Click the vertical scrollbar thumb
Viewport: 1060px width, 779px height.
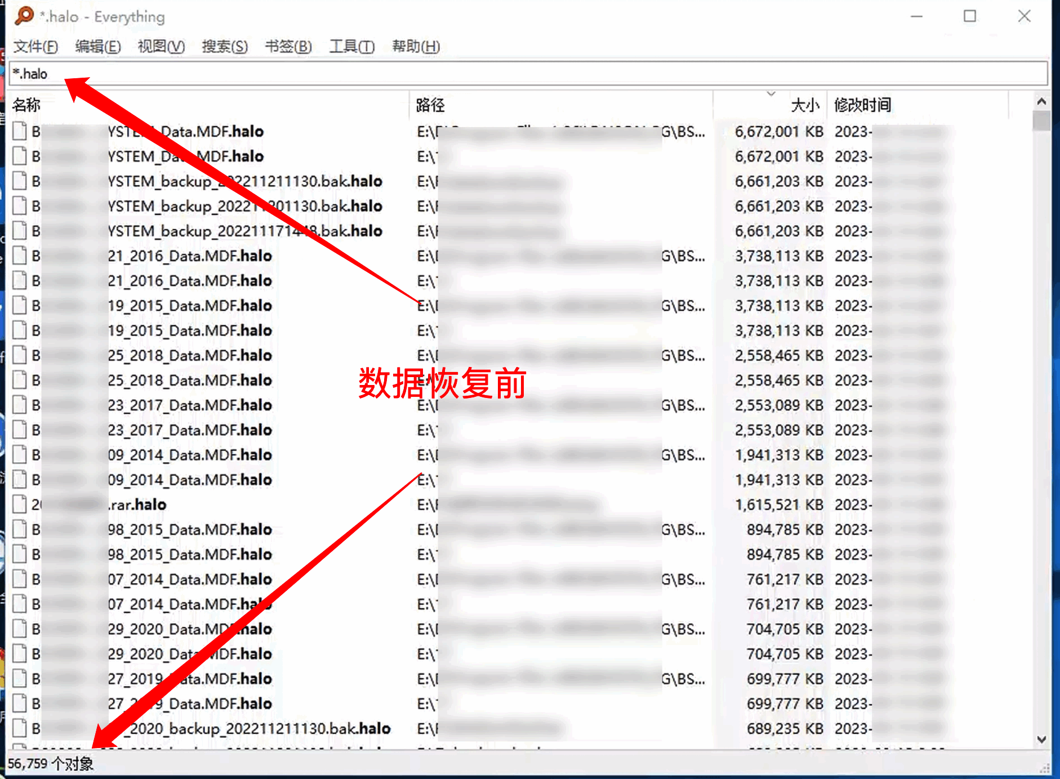(1041, 121)
